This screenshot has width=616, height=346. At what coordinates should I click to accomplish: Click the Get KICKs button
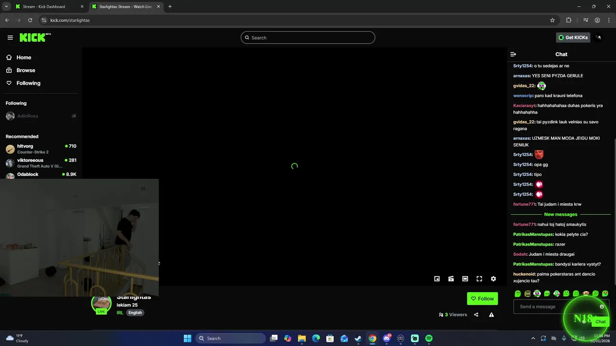(573, 37)
